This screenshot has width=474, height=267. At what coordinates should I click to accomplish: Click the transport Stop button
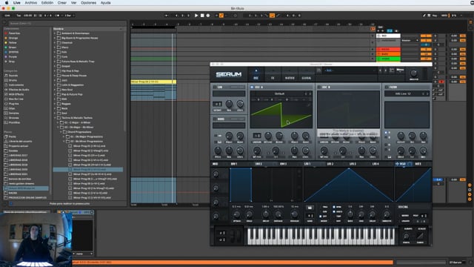tap(202, 16)
